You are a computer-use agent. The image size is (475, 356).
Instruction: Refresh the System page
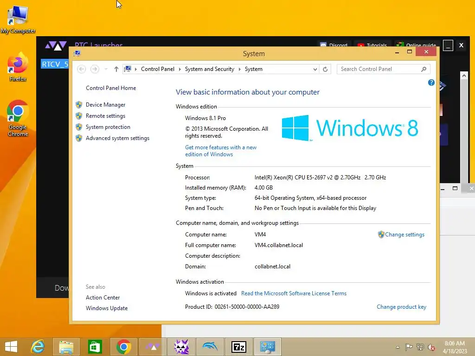(325, 70)
